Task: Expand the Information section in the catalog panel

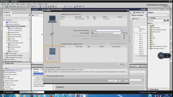Action: [148, 89]
